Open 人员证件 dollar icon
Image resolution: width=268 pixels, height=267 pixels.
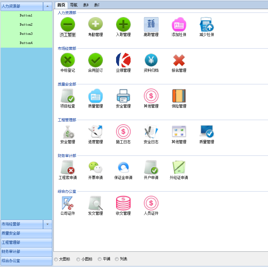click(x=151, y=203)
